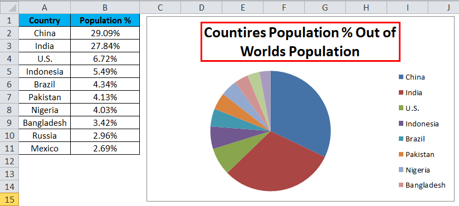Select the Indonesia cell in column A
The width and height of the screenshot is (459, 206).
(45, 72)
